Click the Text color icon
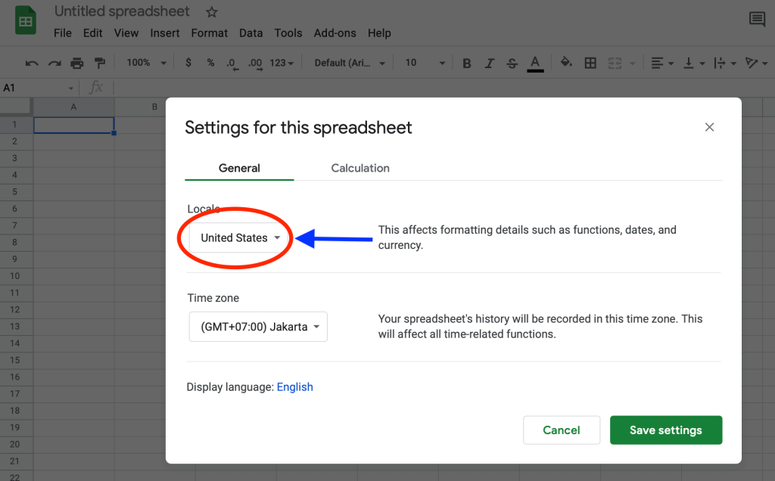 (x=535, y=63)
